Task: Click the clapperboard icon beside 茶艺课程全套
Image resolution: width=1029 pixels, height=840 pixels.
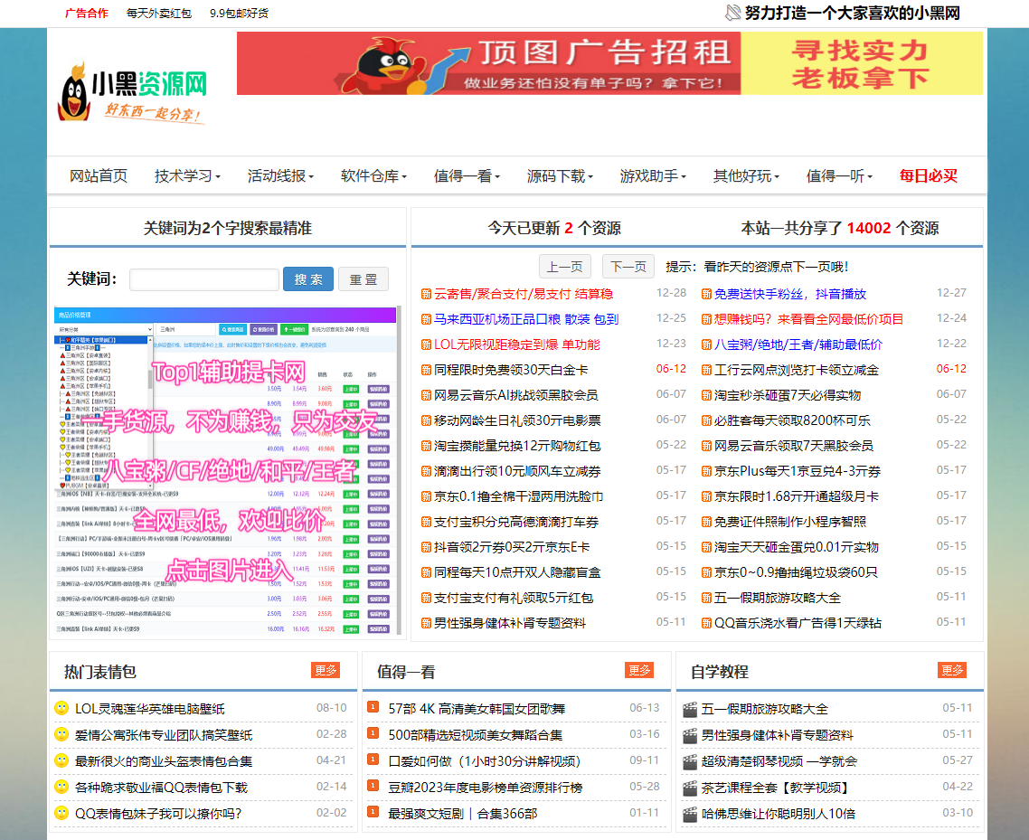Action: [690, 788]
